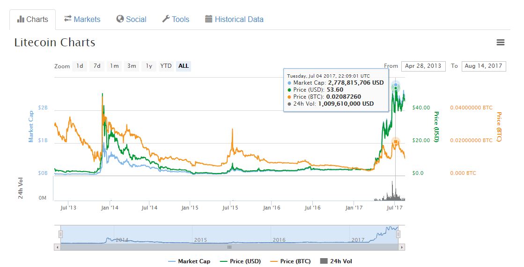Toggle the 24h Vol series in legend
Image resolution: width=524 pixels, height=267 pixels.
pyautogui.click(x=336, y=261)
